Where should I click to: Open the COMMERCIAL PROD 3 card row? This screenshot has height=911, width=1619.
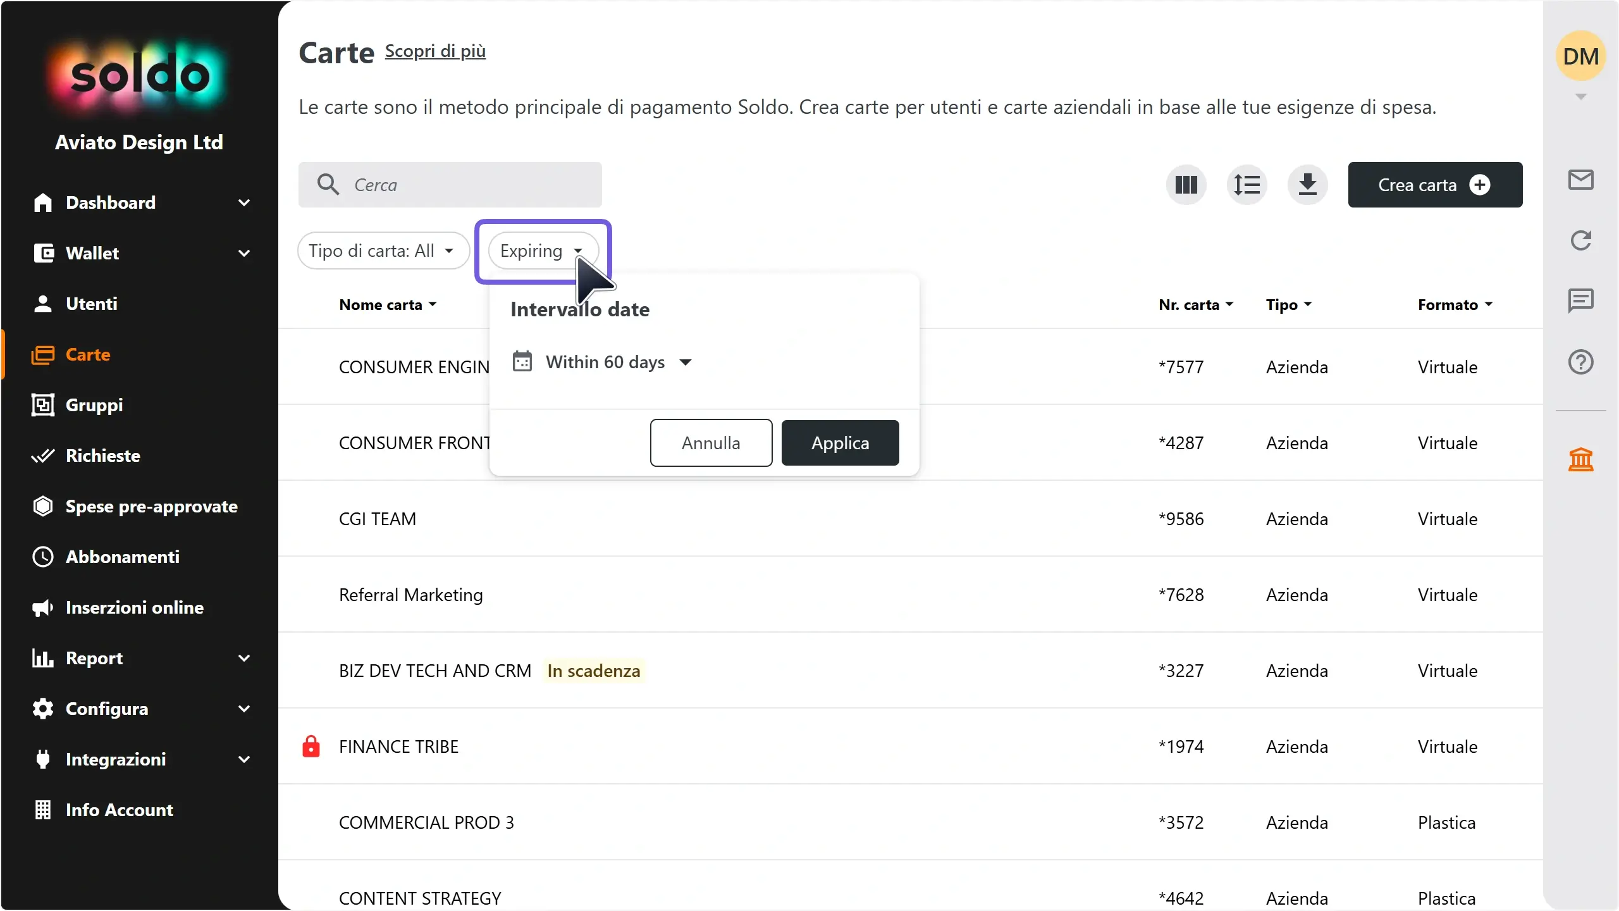click(910, 822)
